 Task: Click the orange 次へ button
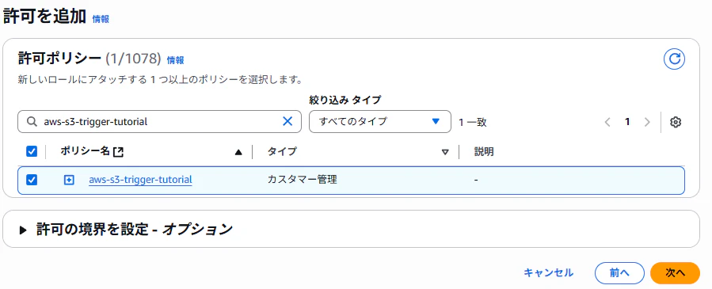(x=676, y=272)
